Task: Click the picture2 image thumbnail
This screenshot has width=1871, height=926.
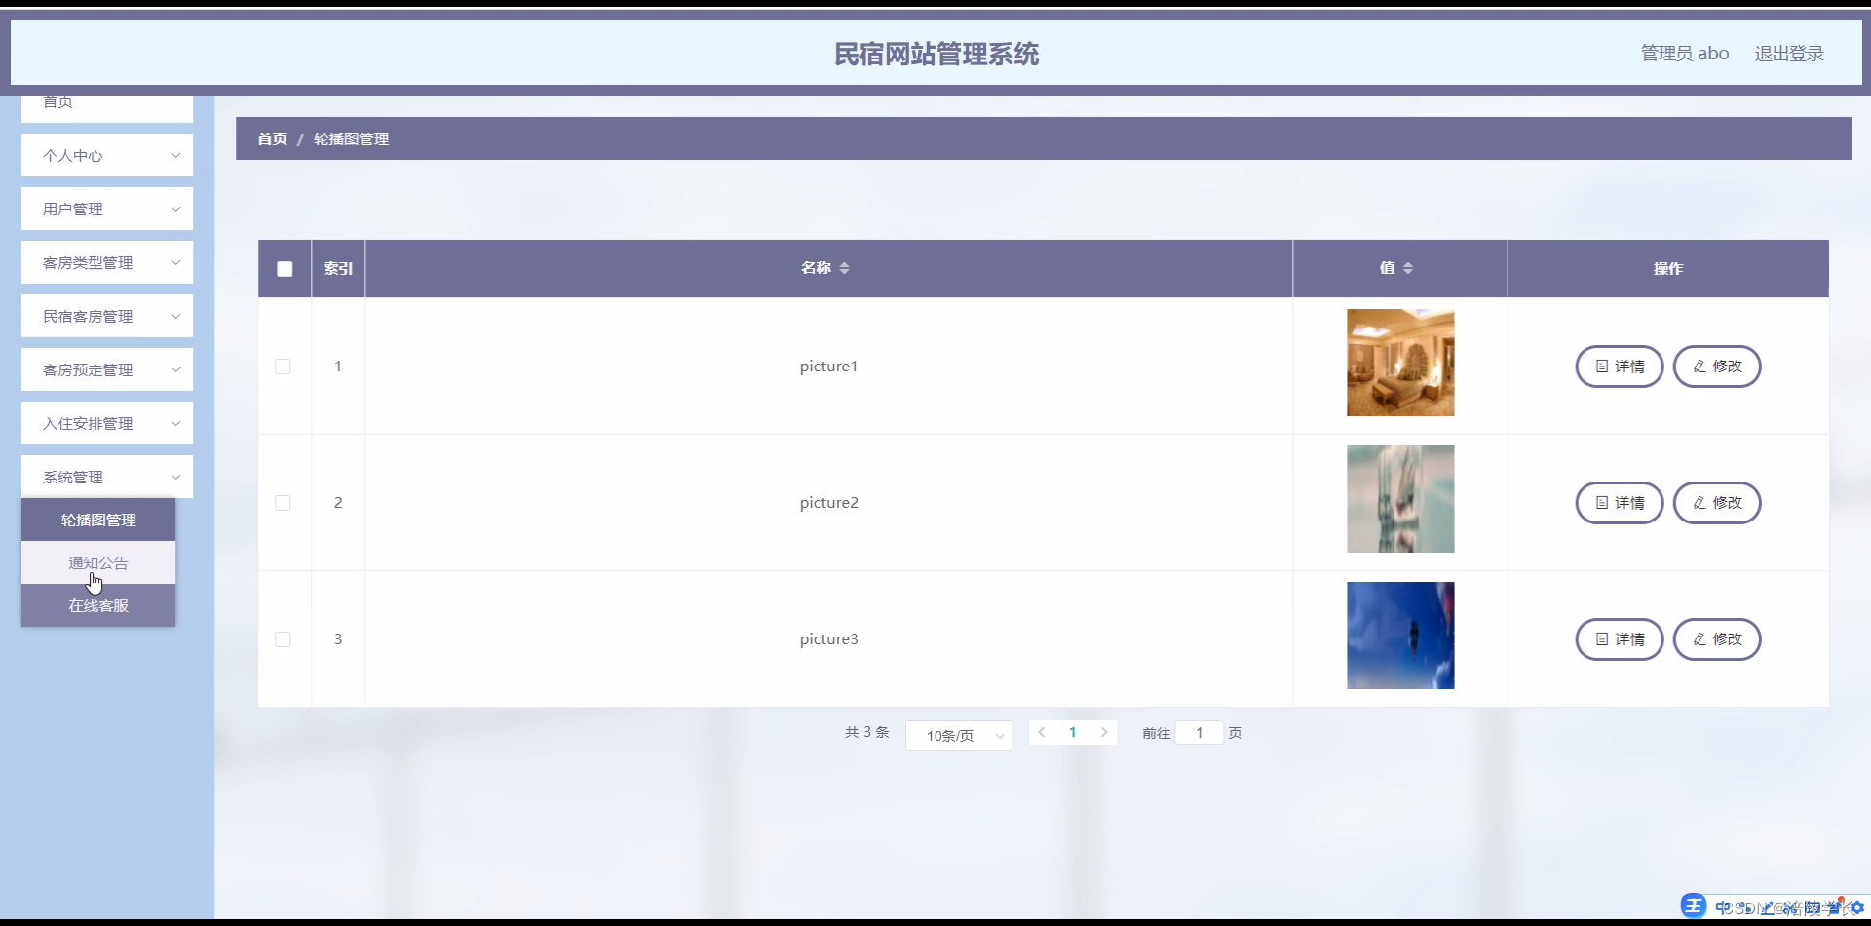Action: click(1400, 498)
